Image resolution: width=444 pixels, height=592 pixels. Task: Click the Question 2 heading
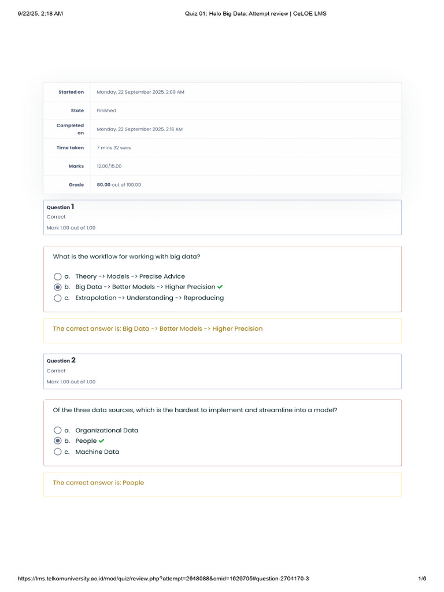(61, 360)
